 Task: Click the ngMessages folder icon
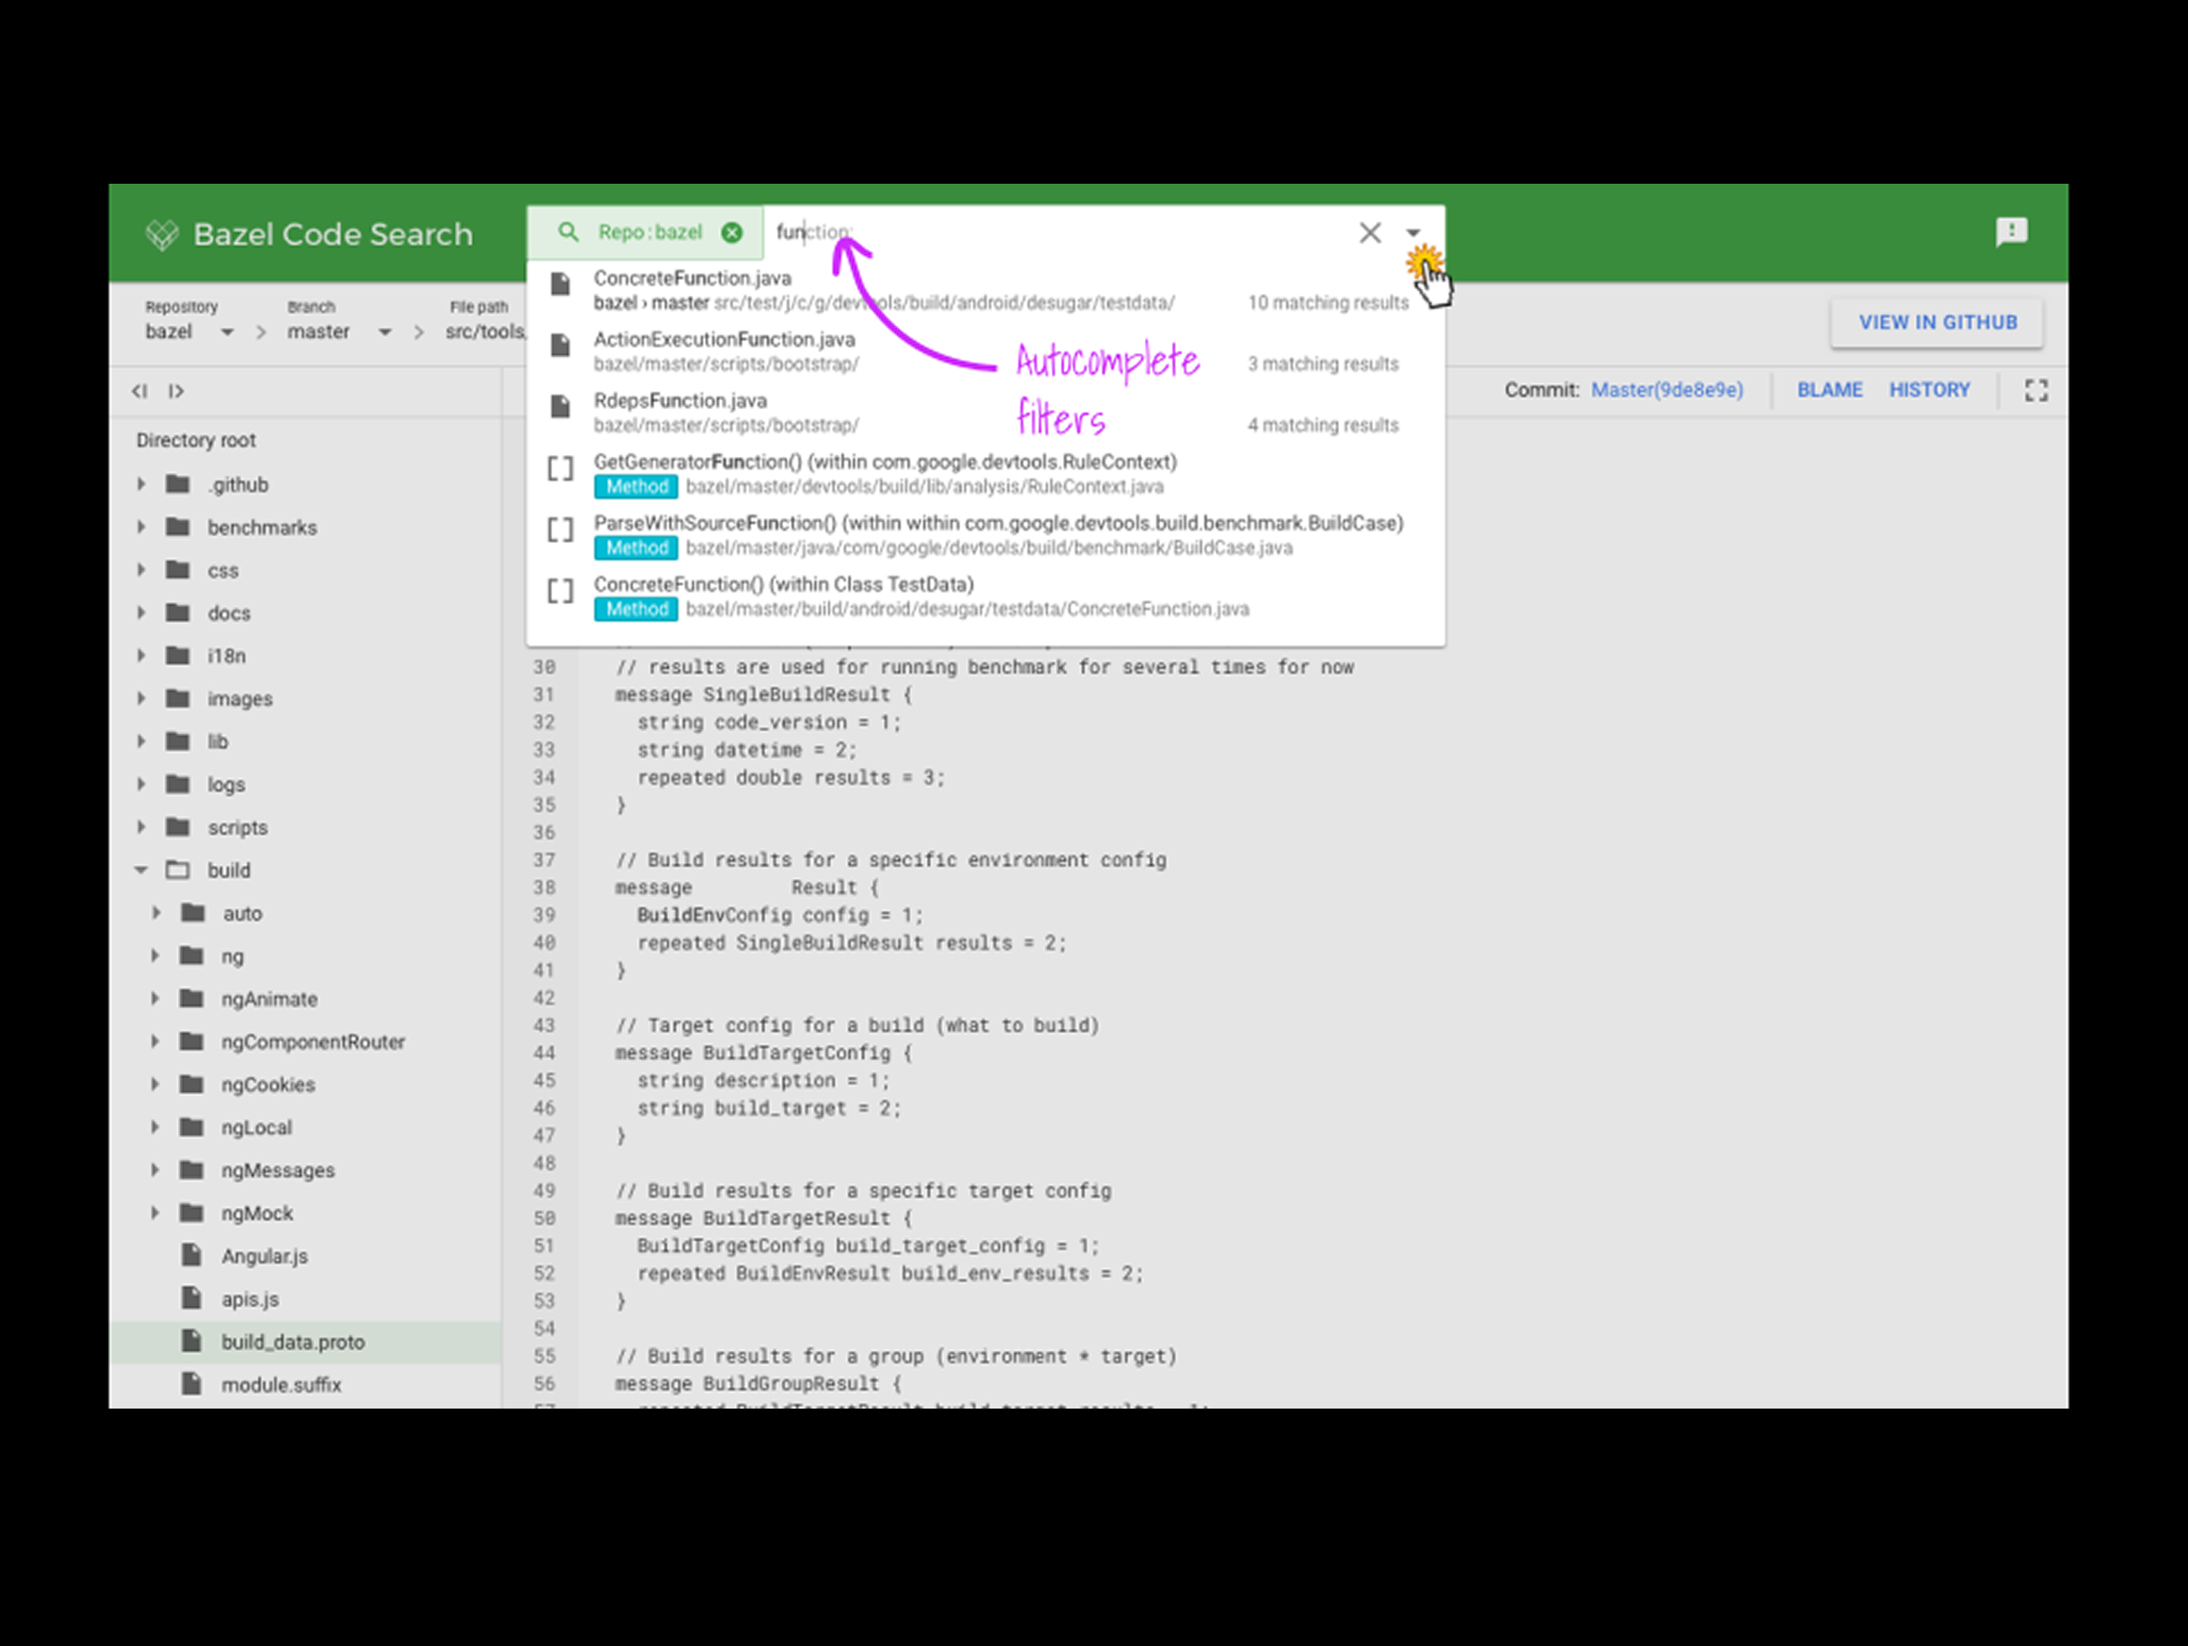pyautogui.click(x=192, y=1170)
